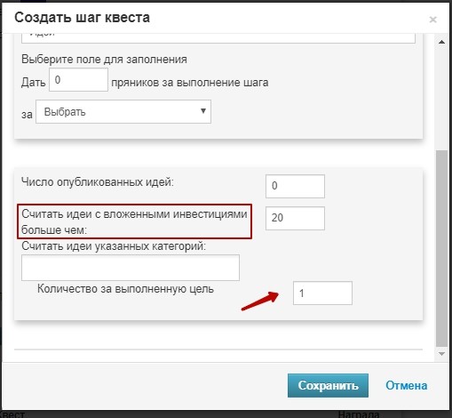Click the Число опубликованных идей label
The image size is (452, 418).
point(98,182)
